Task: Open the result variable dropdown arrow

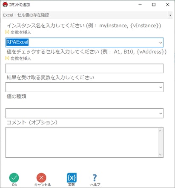Action: click(x=161, y=87)
